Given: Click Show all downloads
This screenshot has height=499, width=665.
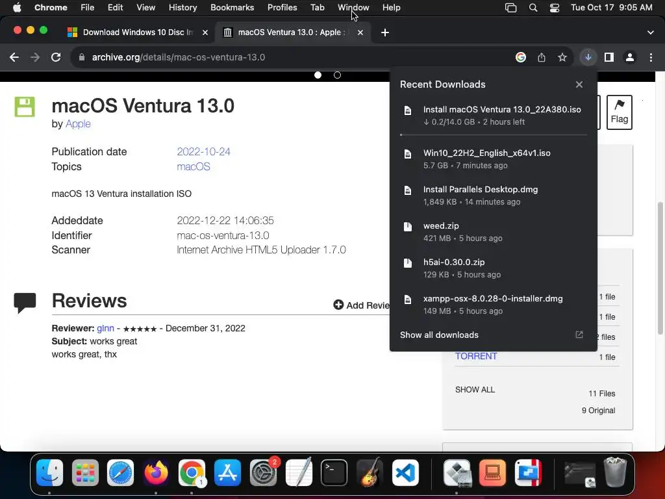Looking at the screenshot, I should tap(439, 335).
